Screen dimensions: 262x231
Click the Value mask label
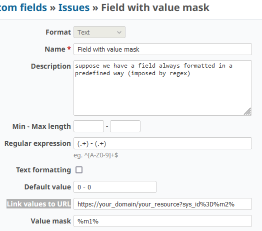click(x=51, y=221)
